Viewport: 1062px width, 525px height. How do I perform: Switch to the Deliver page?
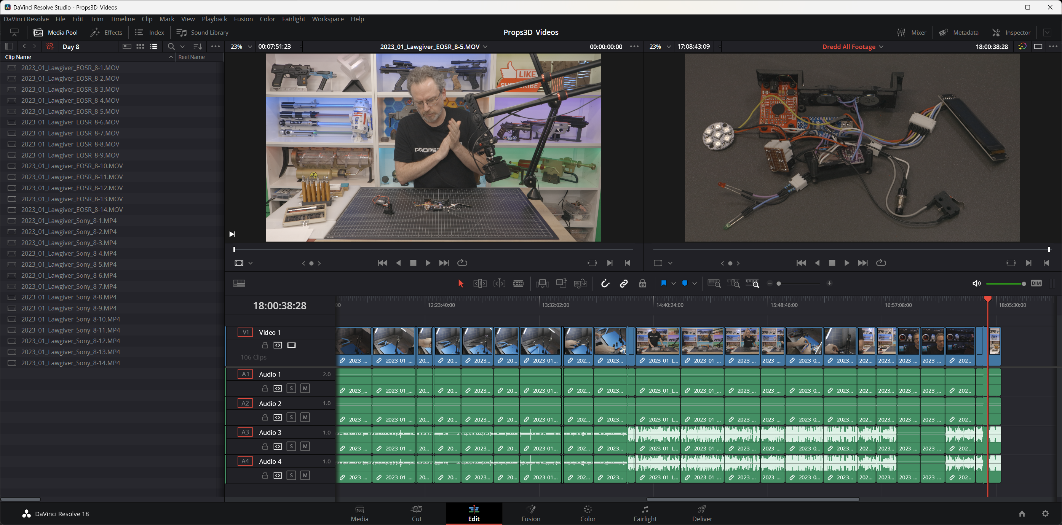click(x=702, y=514)
